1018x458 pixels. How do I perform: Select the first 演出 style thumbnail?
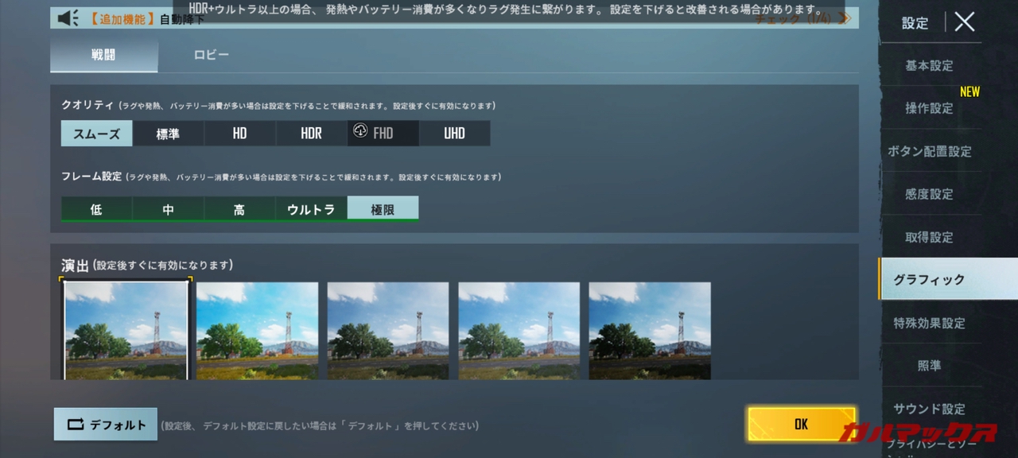click(x=126, y=330)
